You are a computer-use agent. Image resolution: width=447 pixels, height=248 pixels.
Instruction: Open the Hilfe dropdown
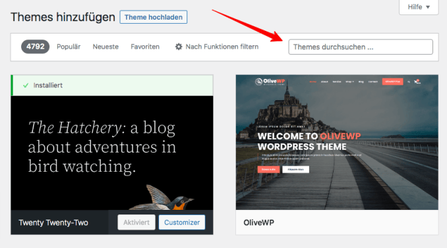point(419,7)
